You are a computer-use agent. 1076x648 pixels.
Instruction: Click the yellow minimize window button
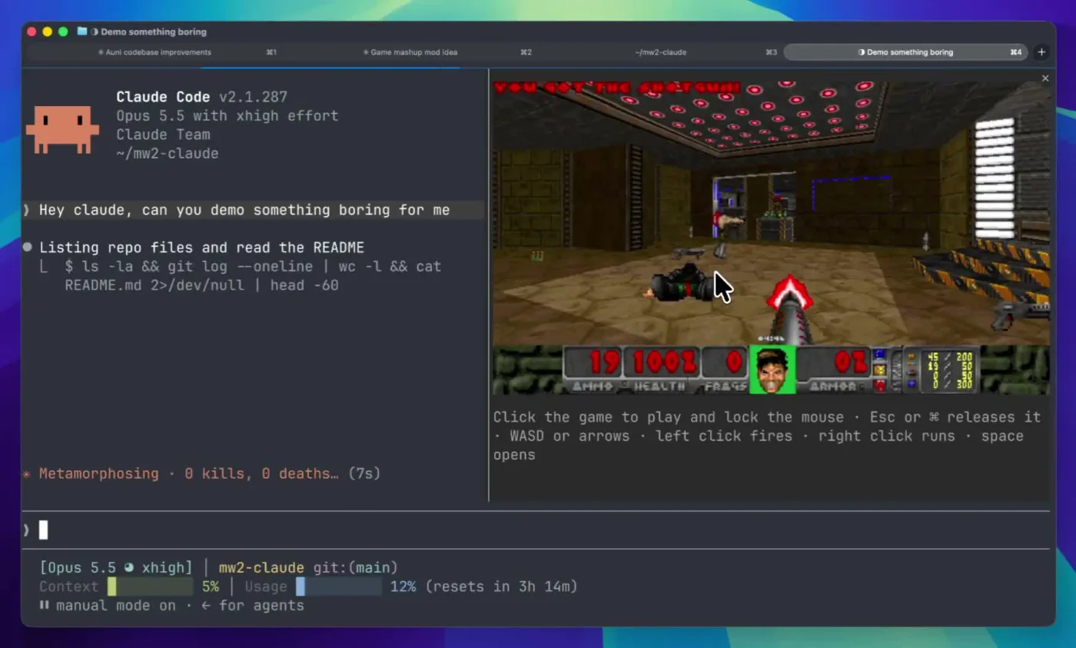[47, 32]
